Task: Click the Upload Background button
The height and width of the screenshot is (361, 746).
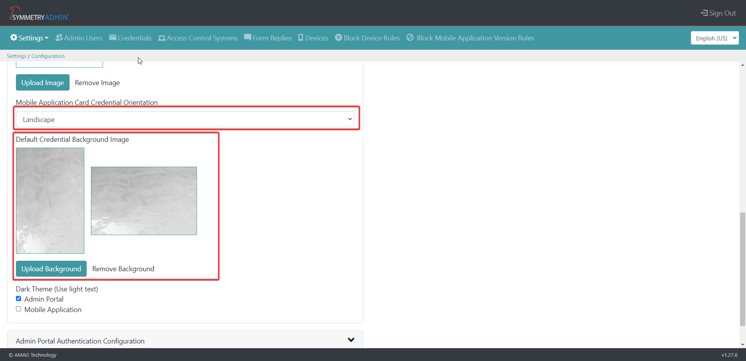Action: pos(51,269)
